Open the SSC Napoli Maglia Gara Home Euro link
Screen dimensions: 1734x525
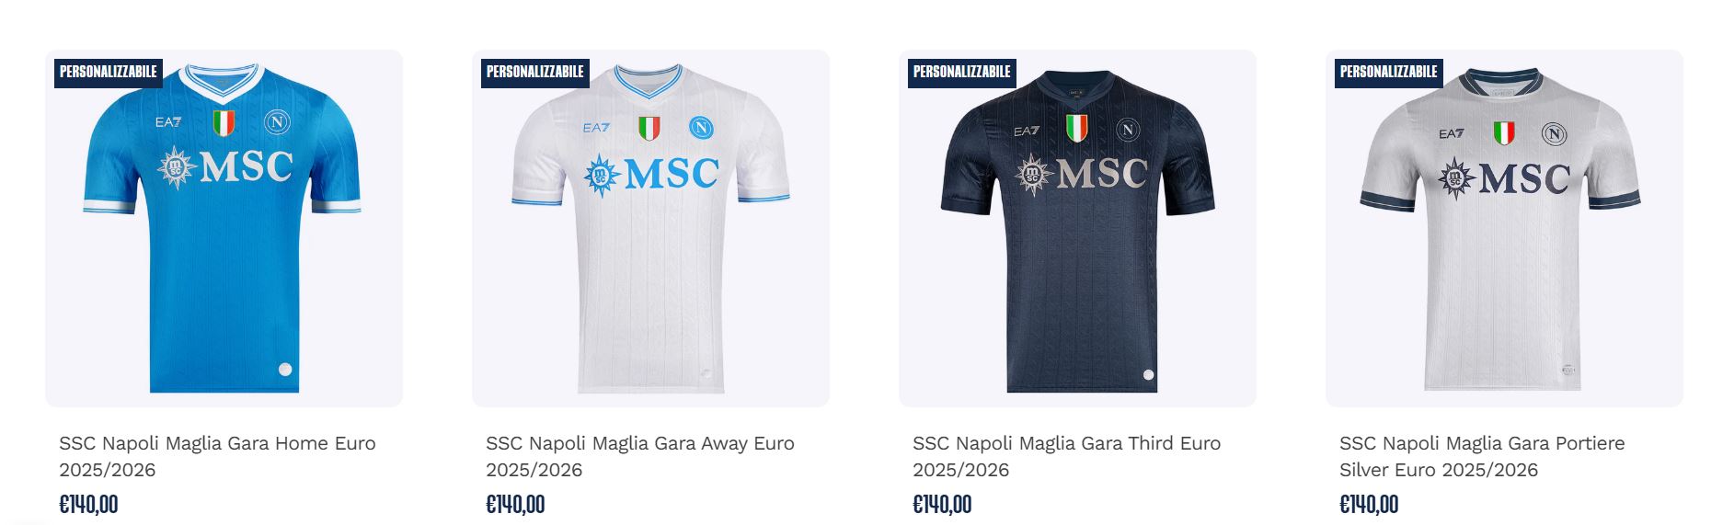(x=217, y=456)
